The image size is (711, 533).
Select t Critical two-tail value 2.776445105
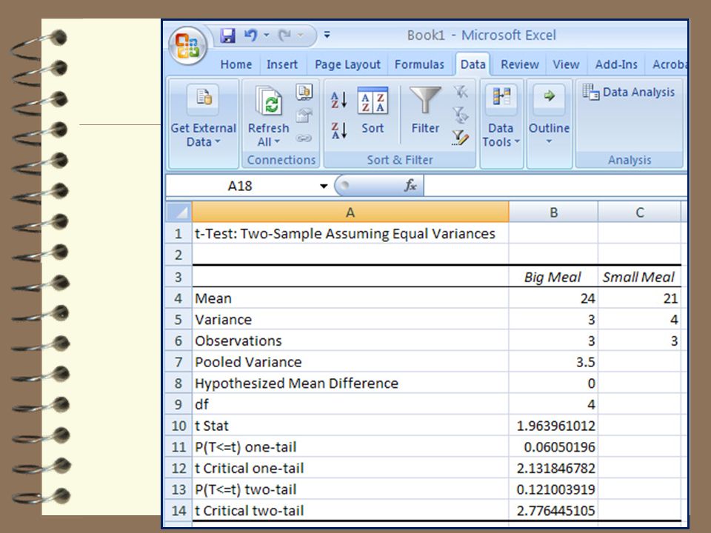(x=553, y=511)
